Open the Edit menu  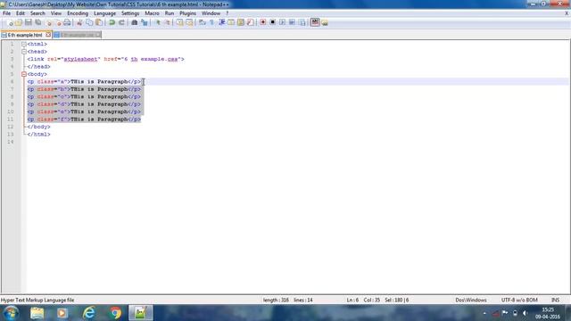point(21,13)
